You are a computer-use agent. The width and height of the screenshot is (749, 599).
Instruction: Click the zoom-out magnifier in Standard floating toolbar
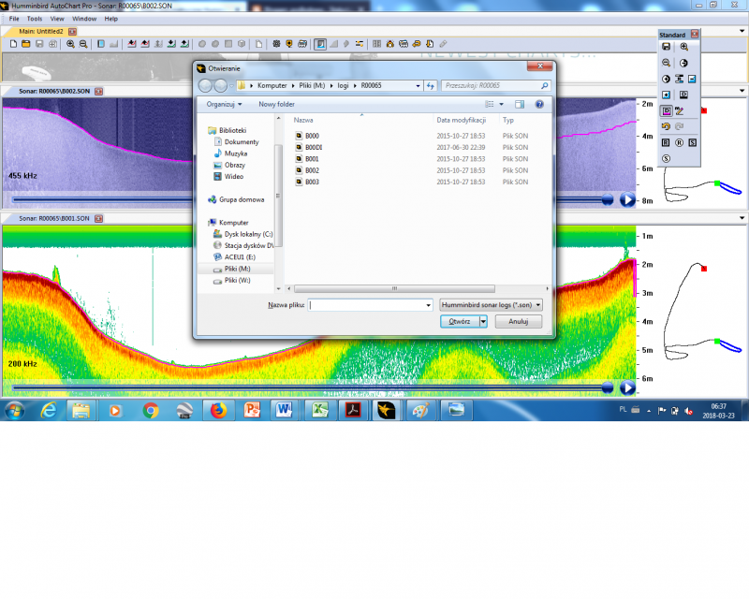pos(666,62)
